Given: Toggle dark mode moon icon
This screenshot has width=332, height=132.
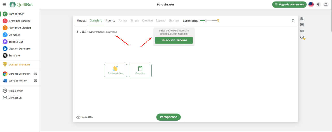Looking at the screenshot, I should pos(319,4).
